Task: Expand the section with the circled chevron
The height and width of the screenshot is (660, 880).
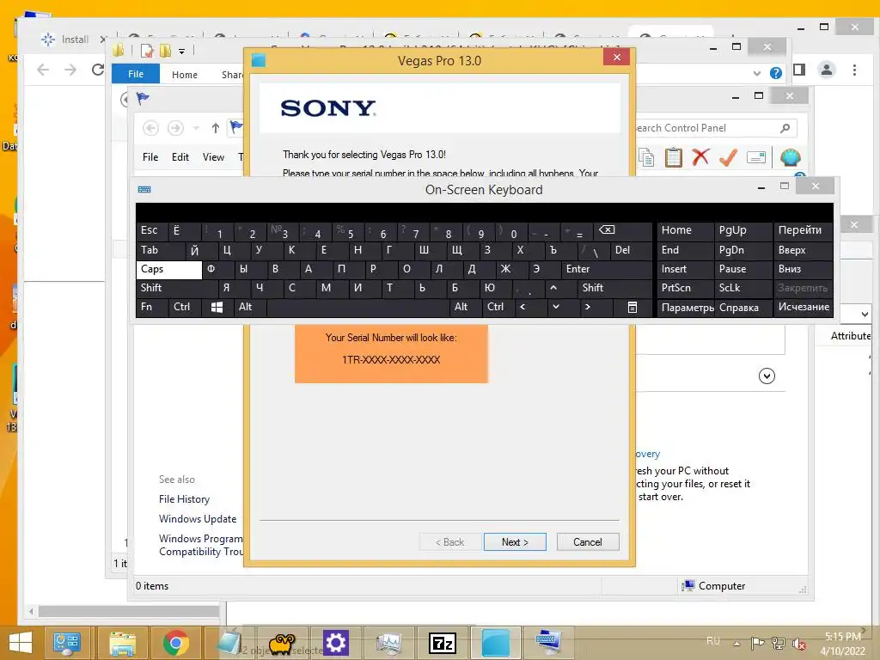Action: (x=767, y=376)
